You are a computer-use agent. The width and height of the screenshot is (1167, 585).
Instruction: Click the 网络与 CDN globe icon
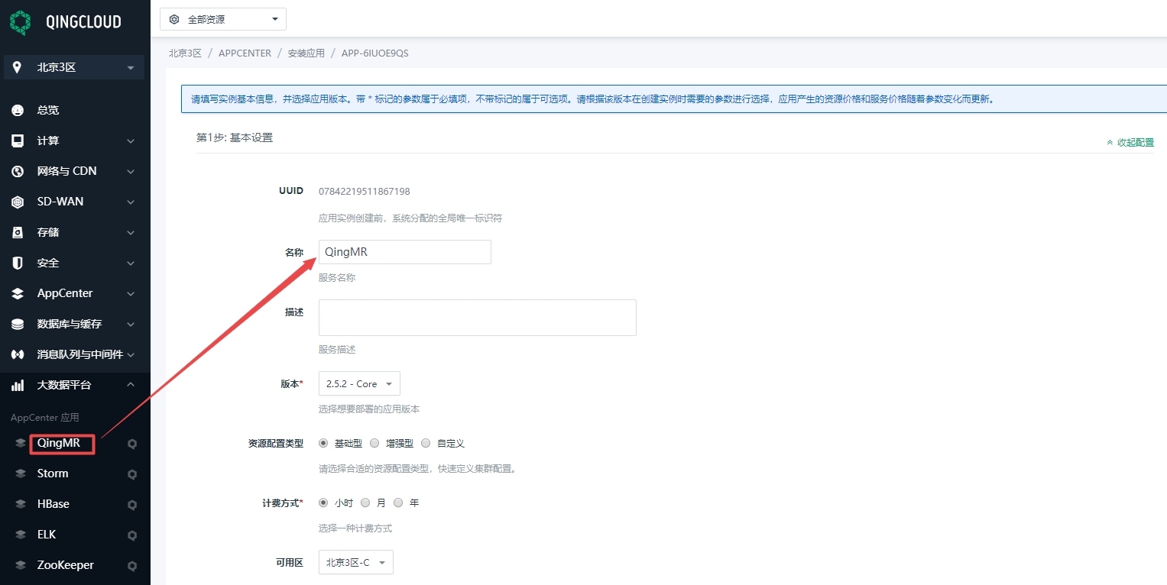pos(18,171)
